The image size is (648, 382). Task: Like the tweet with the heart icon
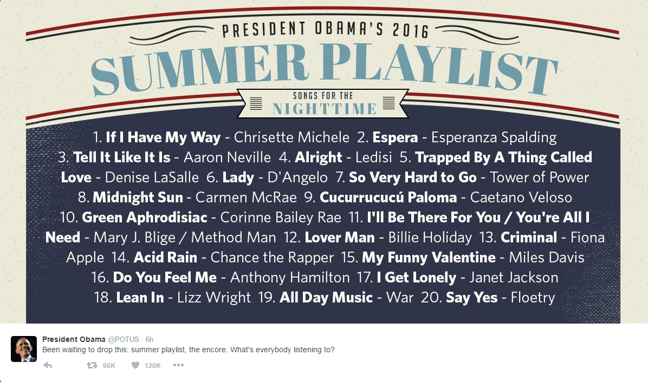point(135,365)
